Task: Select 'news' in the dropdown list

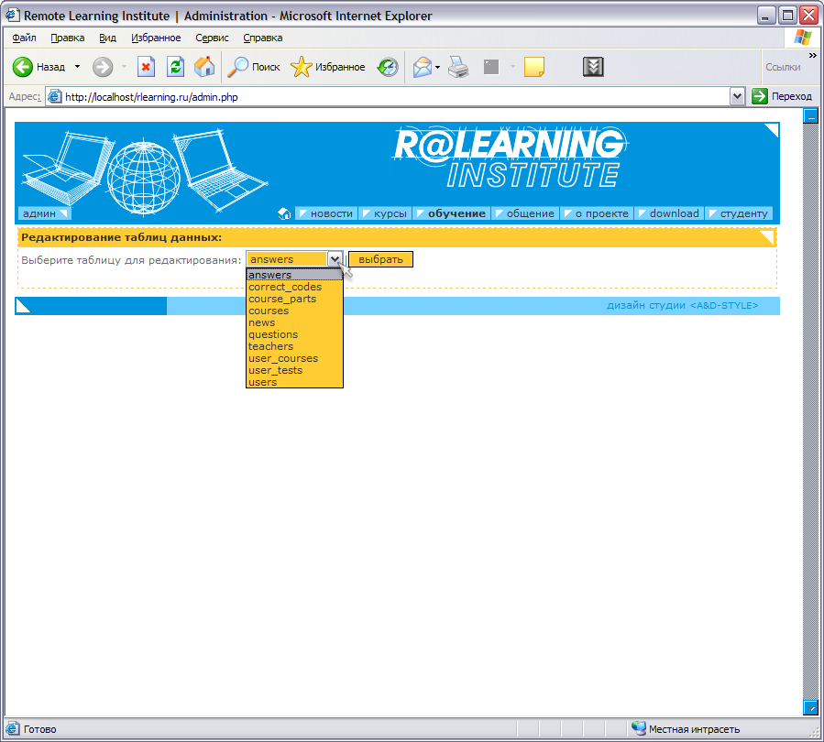Action: tap(294, 322)
